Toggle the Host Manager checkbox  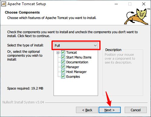63,72
